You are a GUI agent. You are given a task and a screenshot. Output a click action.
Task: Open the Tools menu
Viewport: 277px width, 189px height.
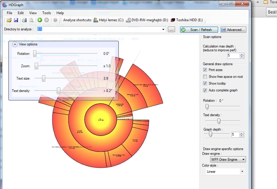tap(46, 13)
